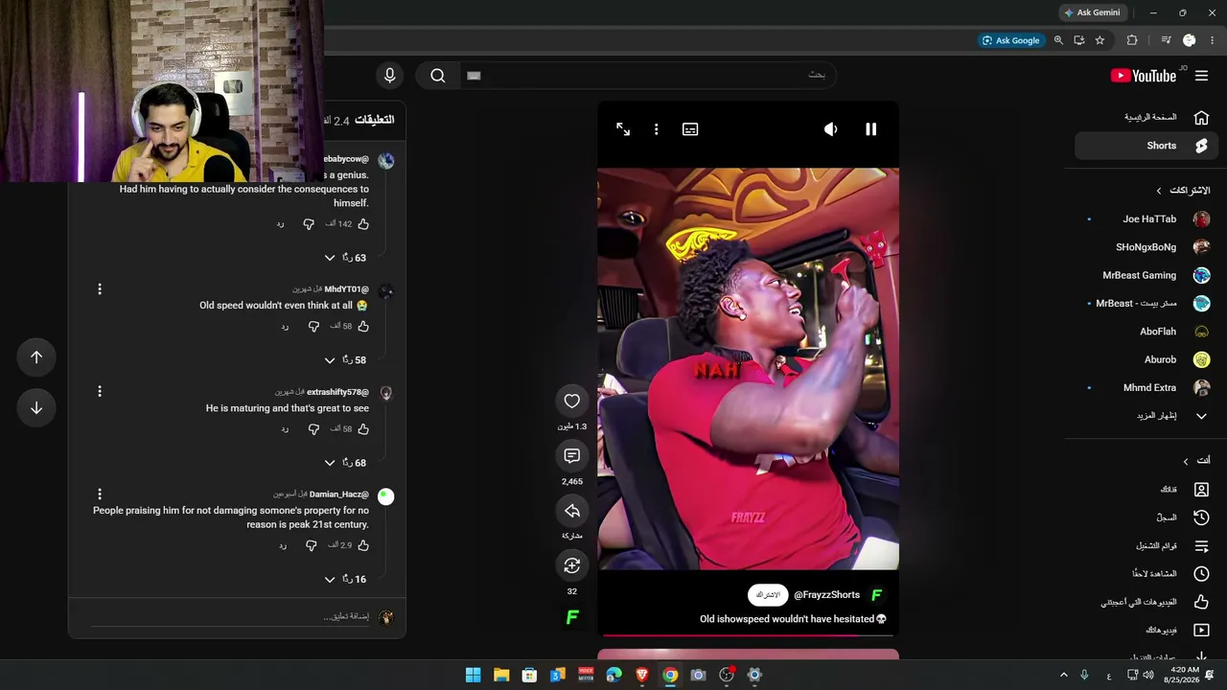Go to the next Short with down arrow
Screen dimensions: 1227x690
pyautogui.click(x=36, y=408)
